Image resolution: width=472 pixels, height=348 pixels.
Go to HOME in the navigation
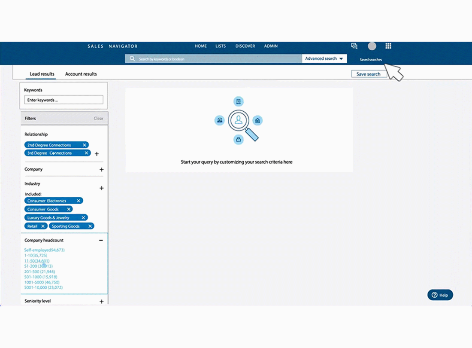coord(200,46)
